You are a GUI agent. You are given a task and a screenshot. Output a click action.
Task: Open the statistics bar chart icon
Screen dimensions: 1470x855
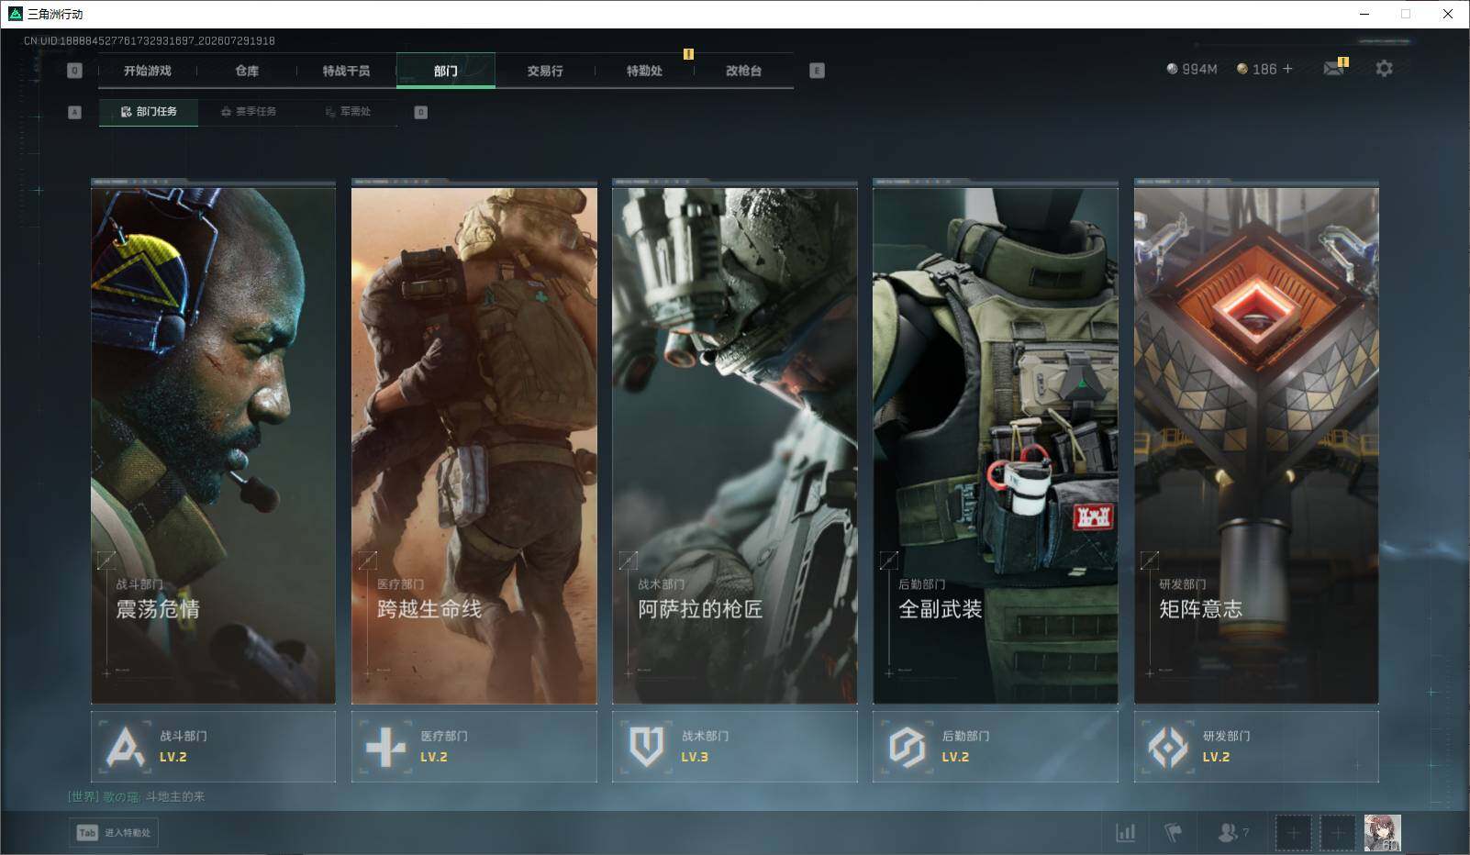pos(1125,832)
